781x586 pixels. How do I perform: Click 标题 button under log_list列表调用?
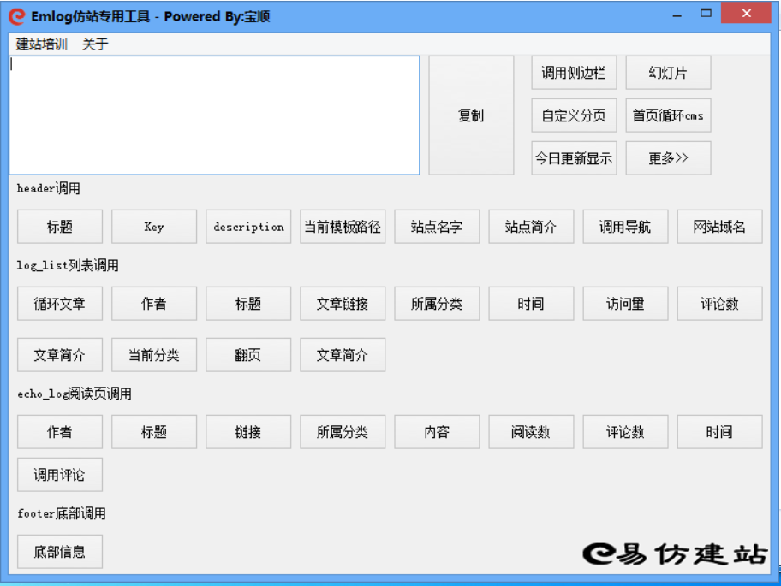pos(248,304)
